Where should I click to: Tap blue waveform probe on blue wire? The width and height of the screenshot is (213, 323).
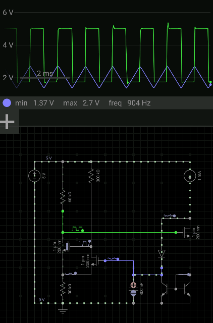[113, 258]
